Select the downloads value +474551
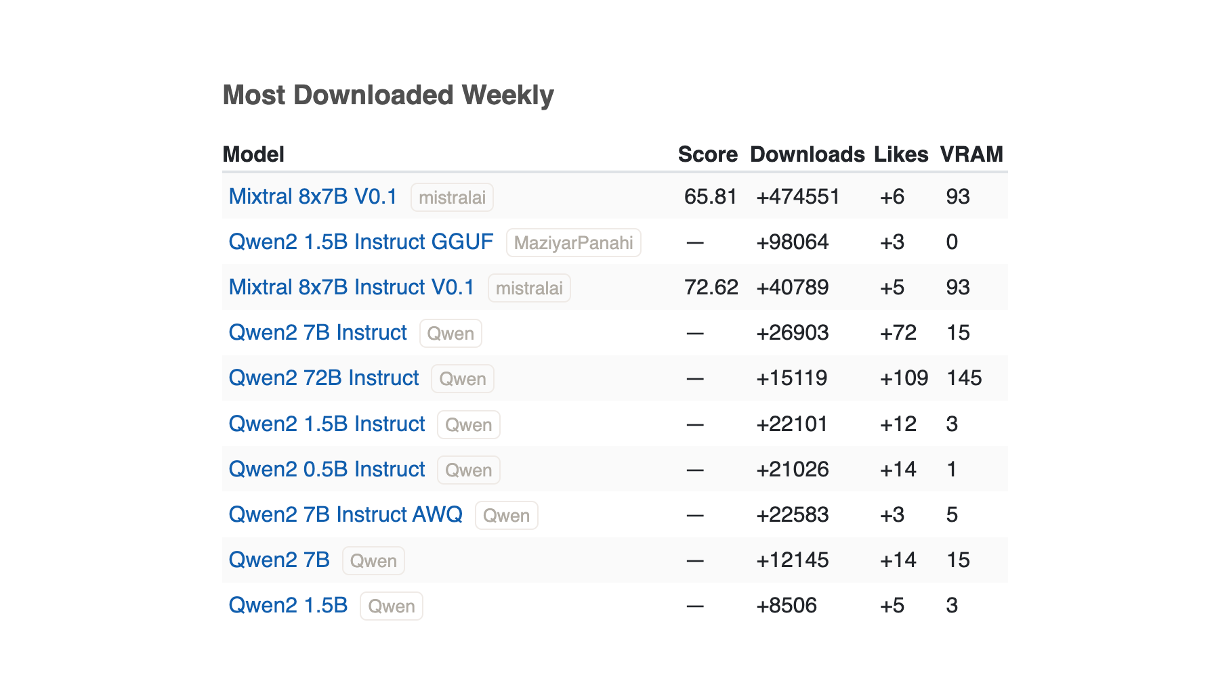This screenshot has height=693, width=1214. pyautogui.click(x=798, y=196)
